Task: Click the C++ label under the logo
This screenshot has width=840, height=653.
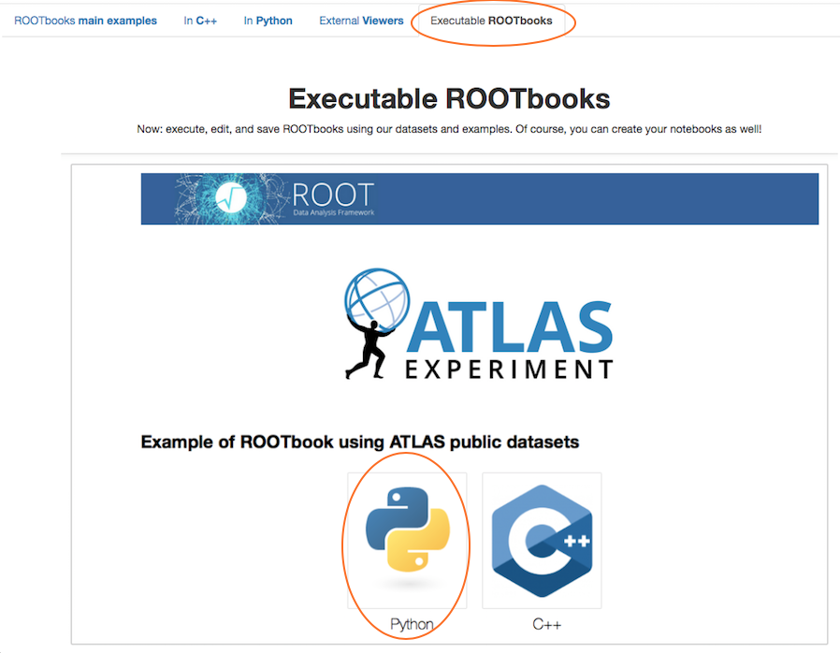Action: [546, 624]
